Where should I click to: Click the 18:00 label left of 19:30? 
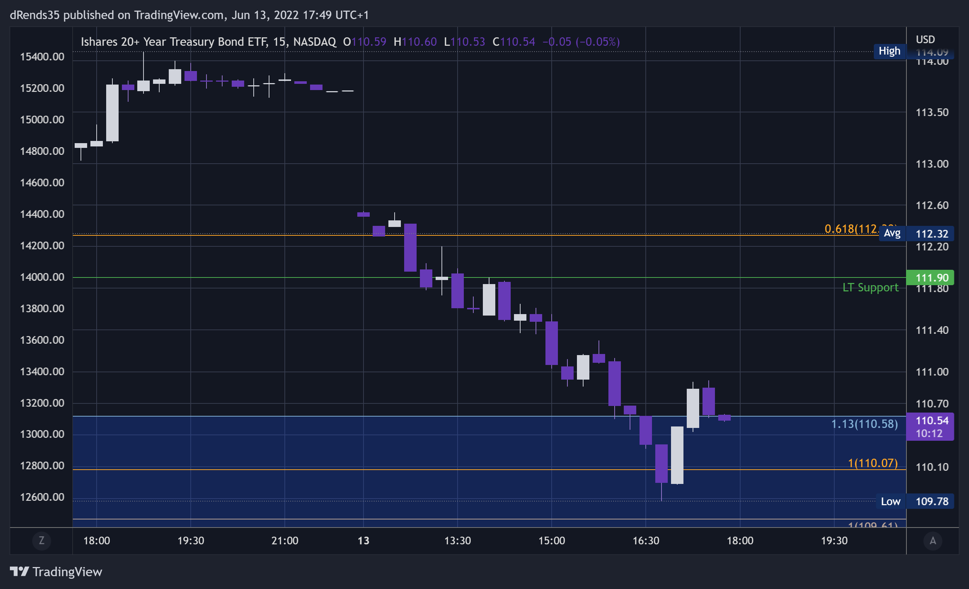97,541
